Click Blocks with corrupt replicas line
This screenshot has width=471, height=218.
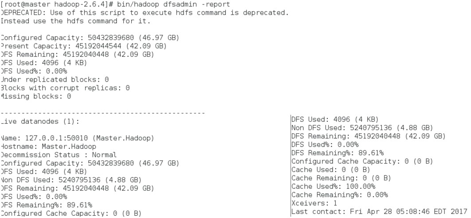pos(65,88)
